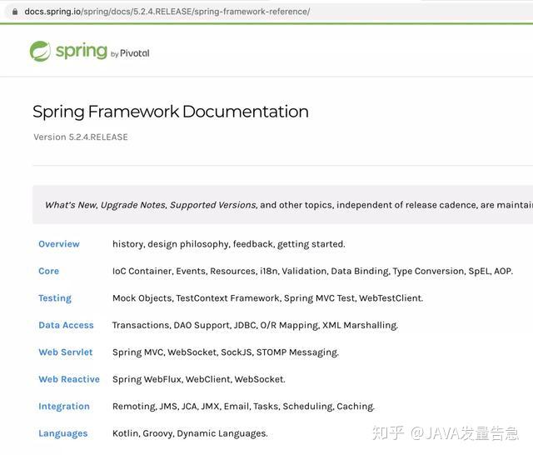Open the Data Access section link

click(66, 325)
